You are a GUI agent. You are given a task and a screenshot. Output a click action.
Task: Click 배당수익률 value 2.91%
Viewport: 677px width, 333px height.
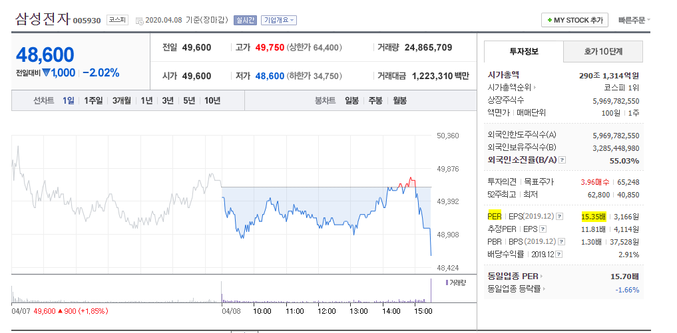628,255
